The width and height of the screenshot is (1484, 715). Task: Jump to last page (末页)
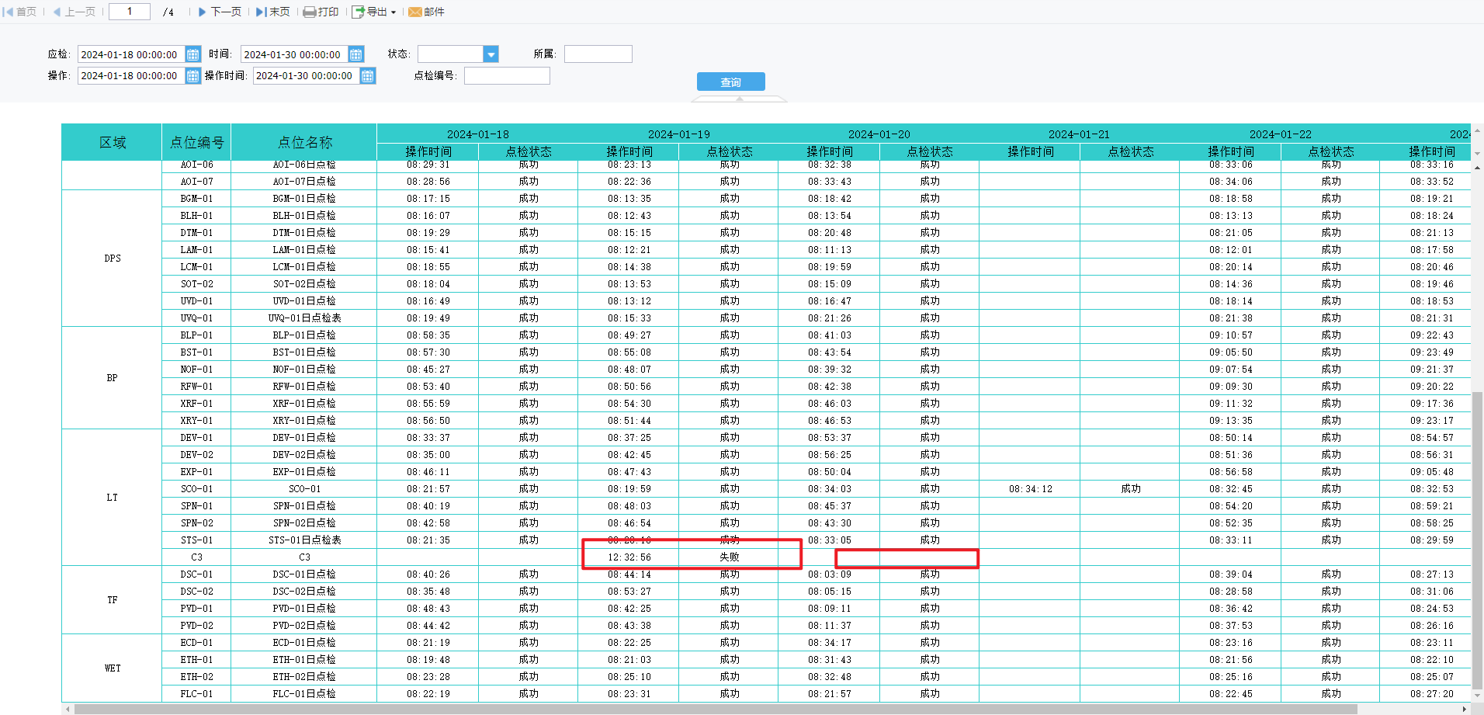[273, 12]
